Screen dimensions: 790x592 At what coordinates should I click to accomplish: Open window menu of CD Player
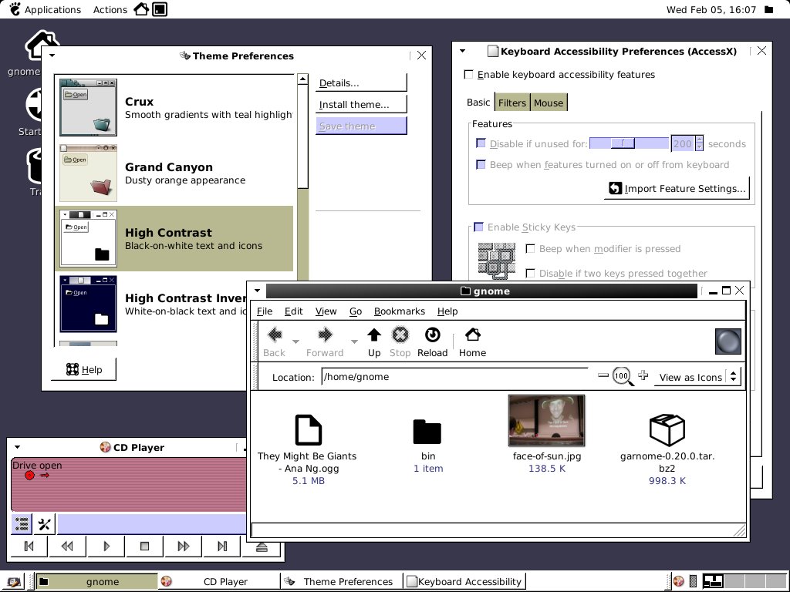(17, 447)
